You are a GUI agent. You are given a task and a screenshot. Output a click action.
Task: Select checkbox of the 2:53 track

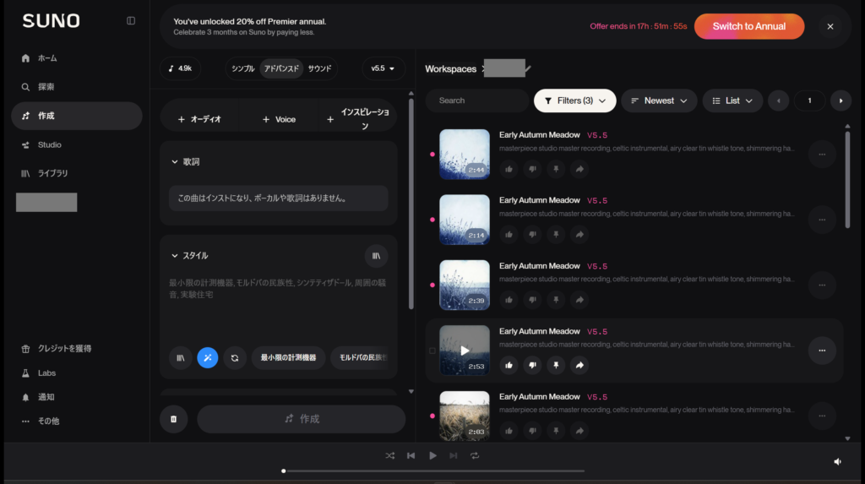(x=432, y=351)
